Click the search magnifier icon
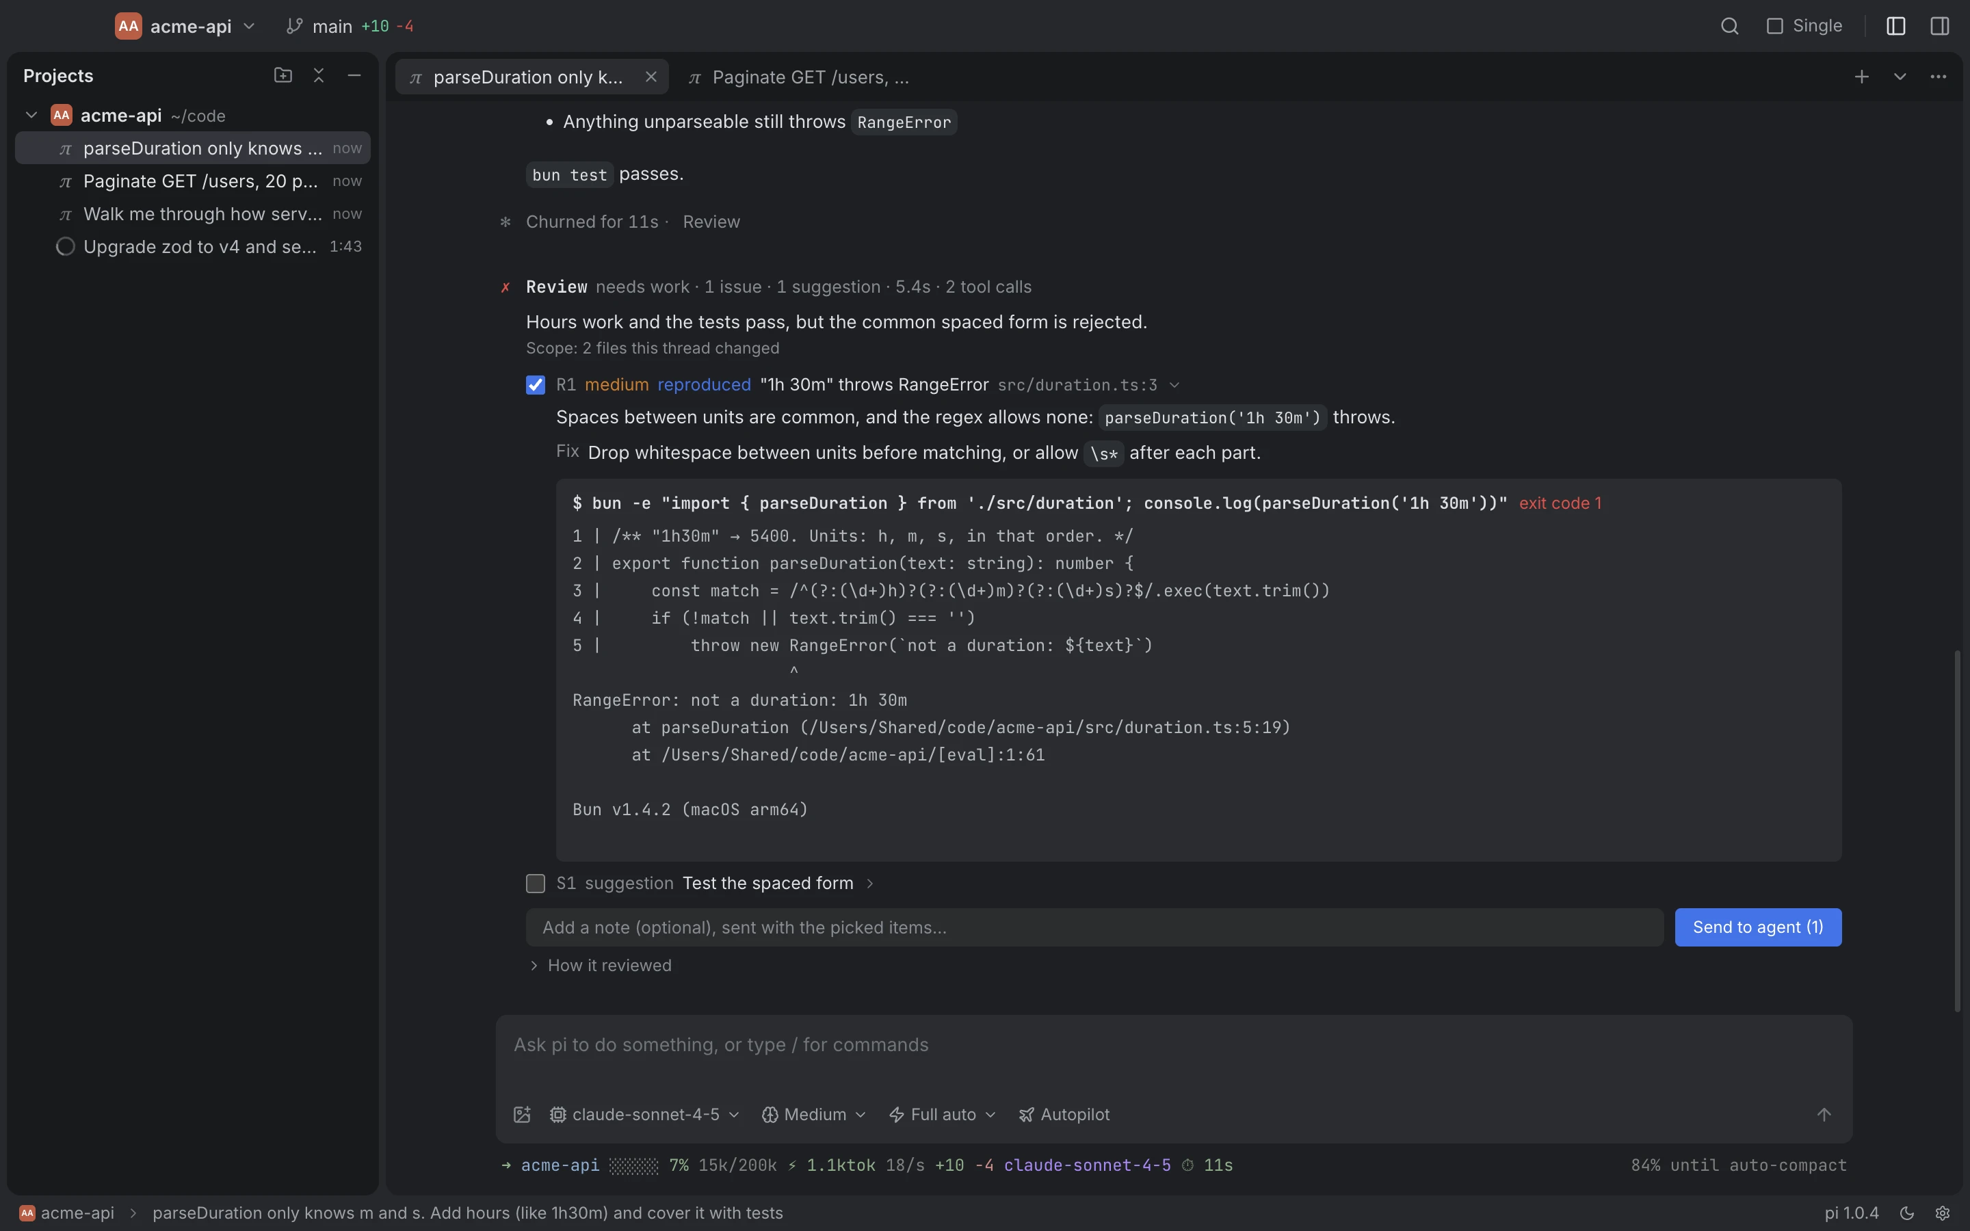1970x1231 pixels. coord(1729,26)
